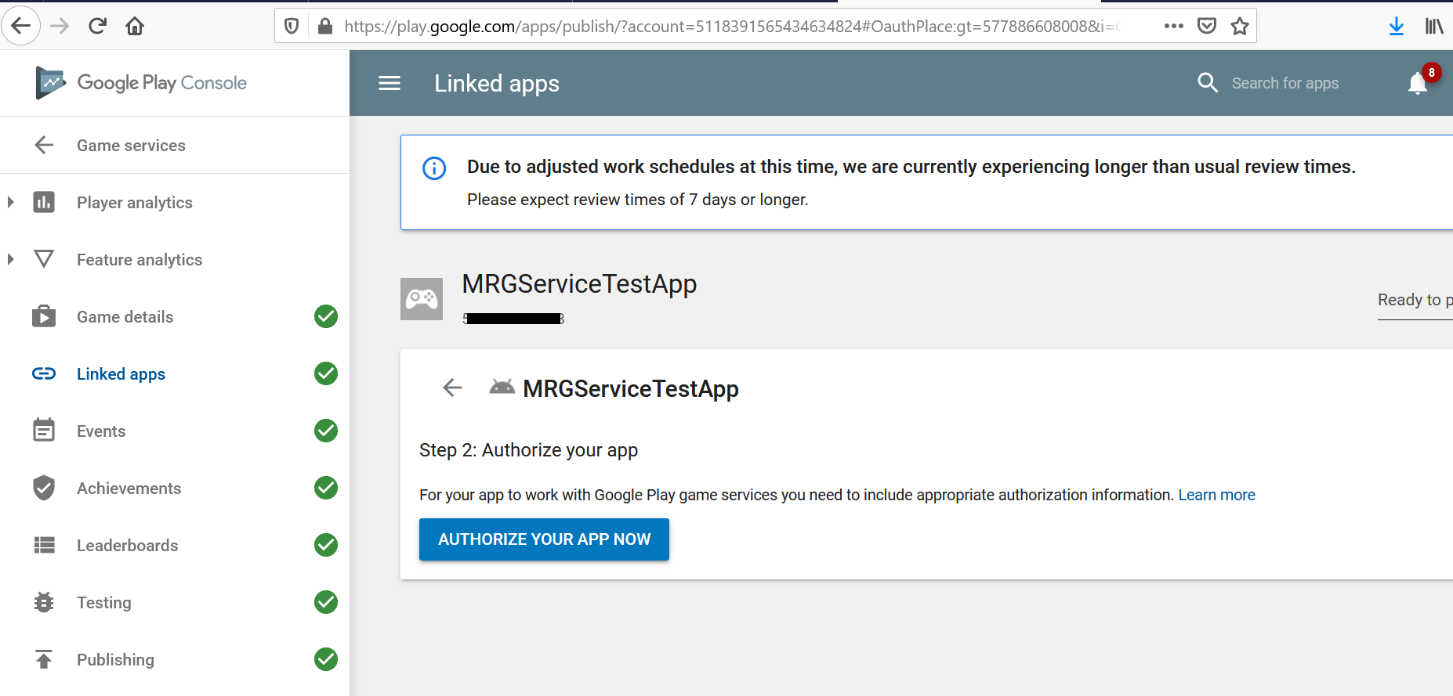Click the MRGServiceTestApp game title heading
This screenshot has height=696, width=1453.
click(579, 284)
